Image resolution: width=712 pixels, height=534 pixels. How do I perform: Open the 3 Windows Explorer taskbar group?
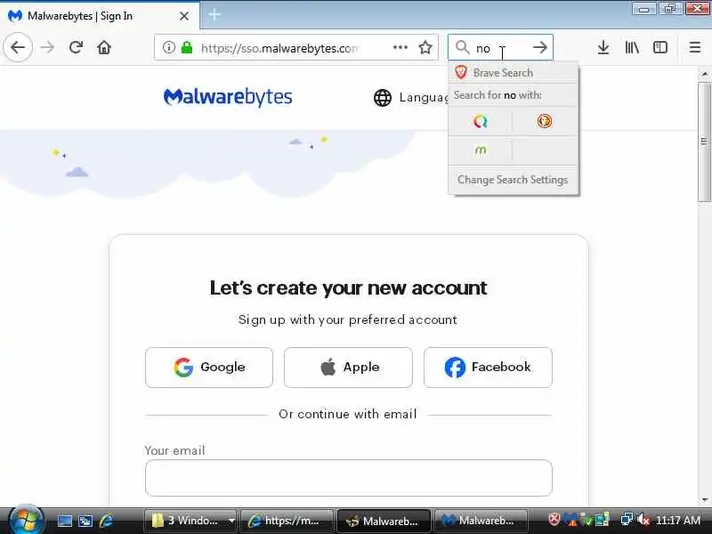[x=190, y=521]
